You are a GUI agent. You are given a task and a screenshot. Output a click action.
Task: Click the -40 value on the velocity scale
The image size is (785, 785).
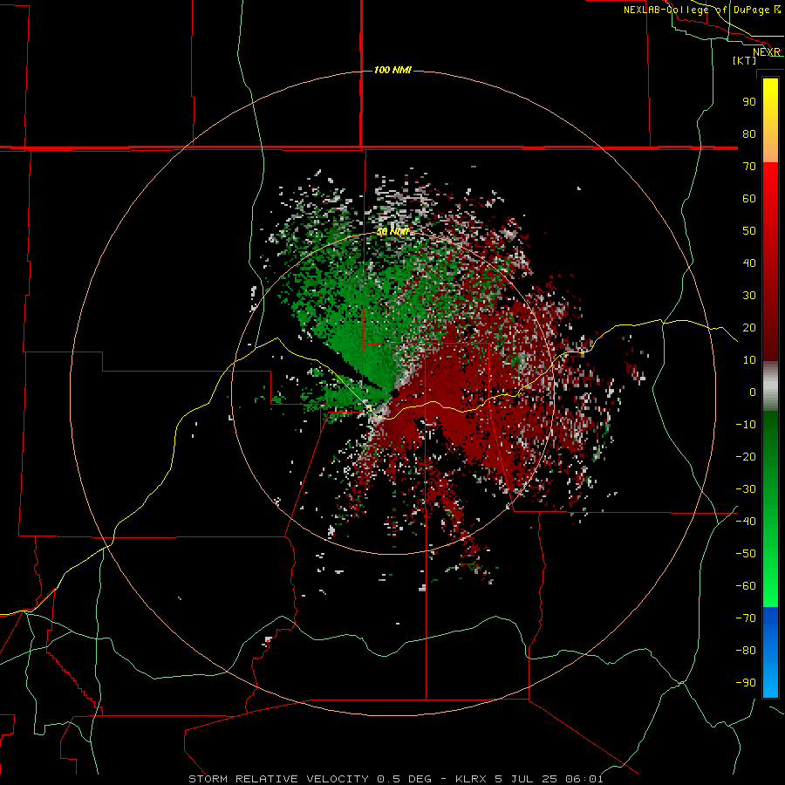tap(746, 522)
